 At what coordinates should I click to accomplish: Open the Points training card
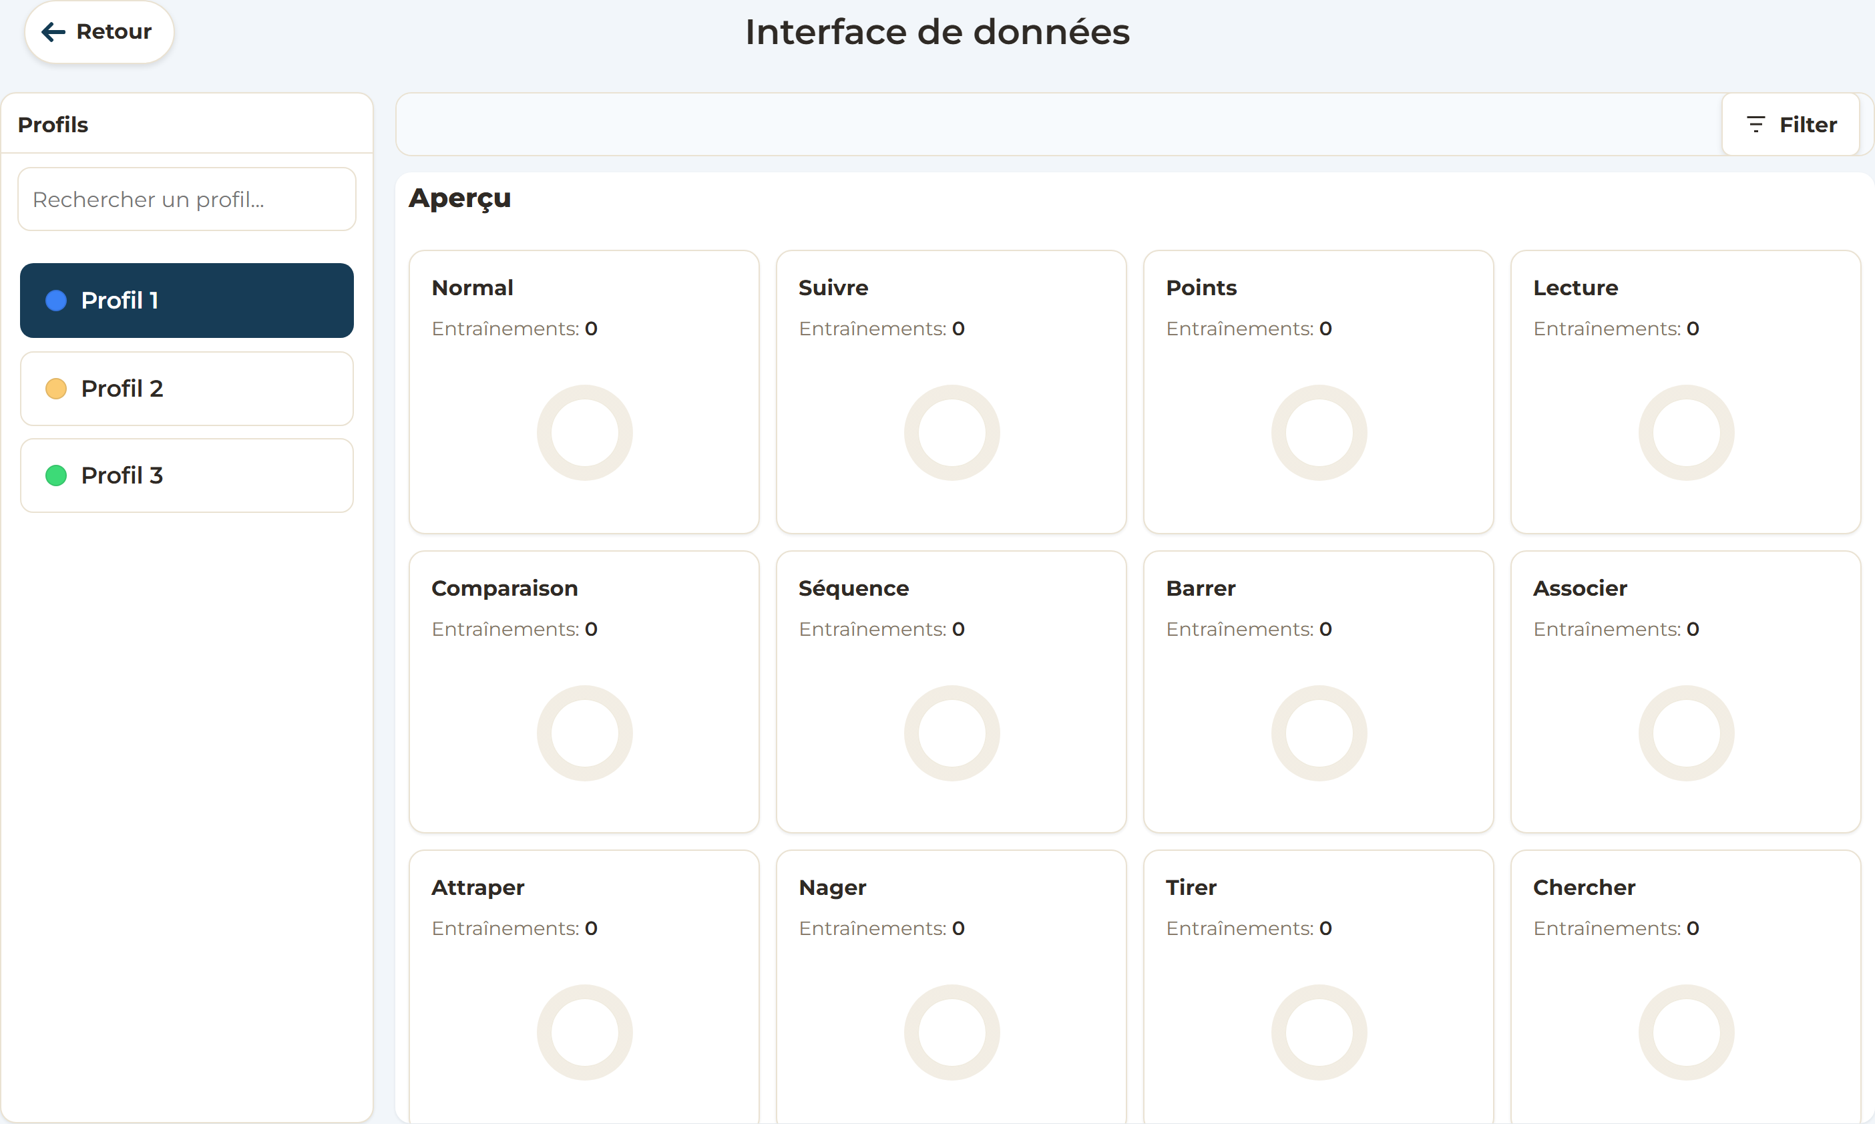coord(1318,391)
